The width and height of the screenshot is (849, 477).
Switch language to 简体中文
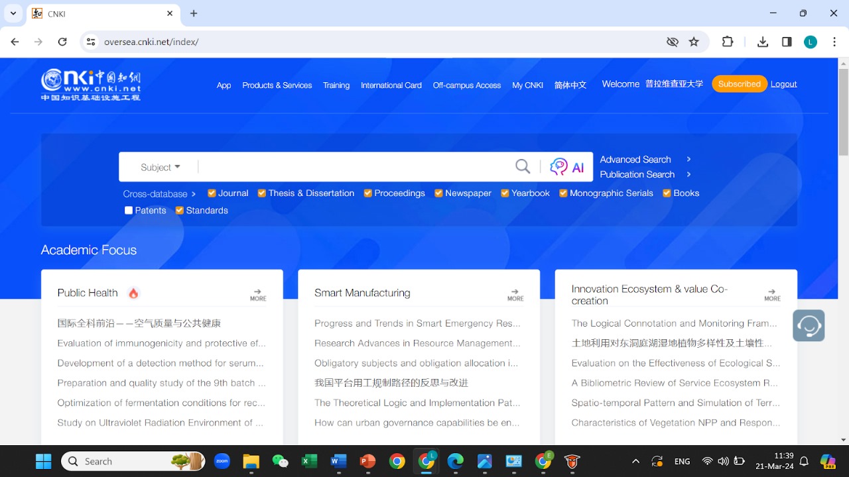point(570,85)
